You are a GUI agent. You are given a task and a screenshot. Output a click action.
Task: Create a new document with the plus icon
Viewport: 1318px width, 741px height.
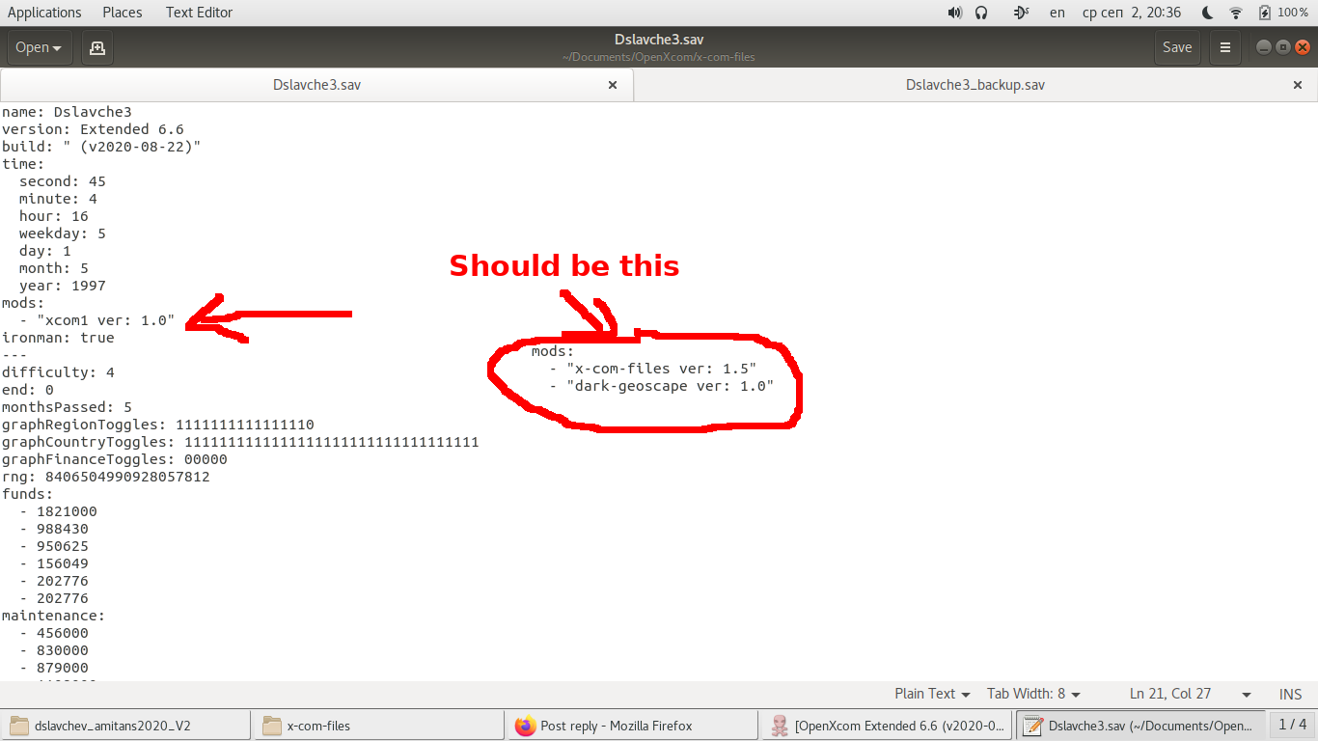pos(96,46)
